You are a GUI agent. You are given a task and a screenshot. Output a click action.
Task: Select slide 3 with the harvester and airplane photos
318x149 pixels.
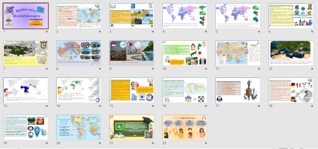[x=132, y=16]
